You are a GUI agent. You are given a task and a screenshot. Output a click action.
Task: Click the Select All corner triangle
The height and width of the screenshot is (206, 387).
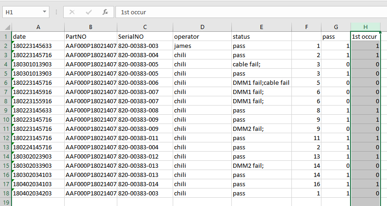click(x=7, y=27)
